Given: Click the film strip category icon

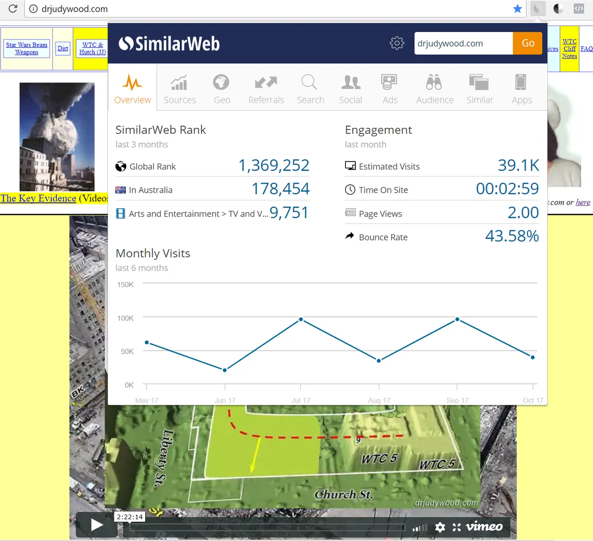Looking at the screenshot, I should click(x=120, y=213).
